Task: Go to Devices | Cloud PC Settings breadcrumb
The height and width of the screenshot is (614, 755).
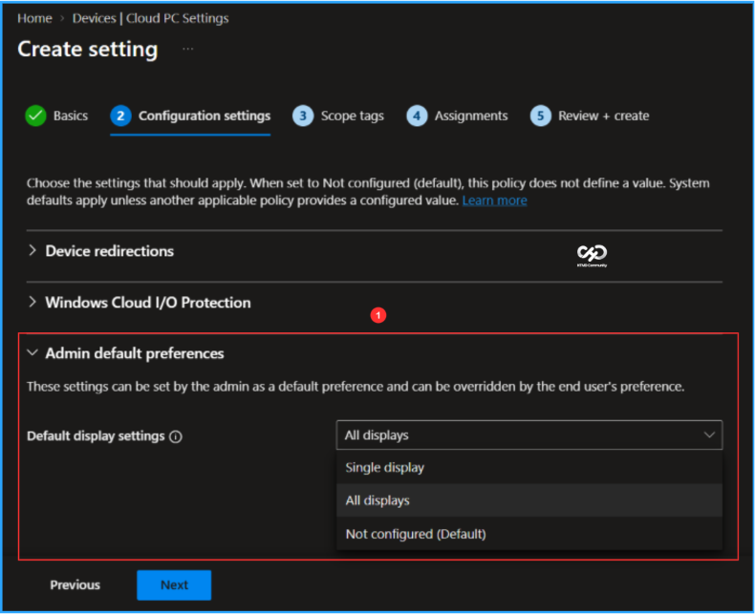Action: click(150, 18)
